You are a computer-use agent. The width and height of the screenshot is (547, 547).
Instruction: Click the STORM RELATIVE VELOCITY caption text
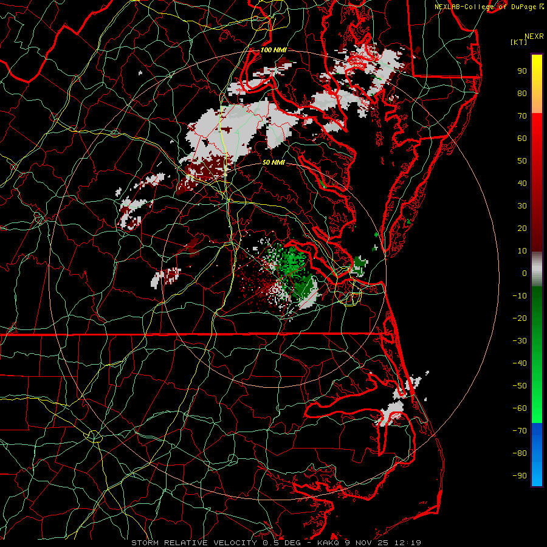194,543
